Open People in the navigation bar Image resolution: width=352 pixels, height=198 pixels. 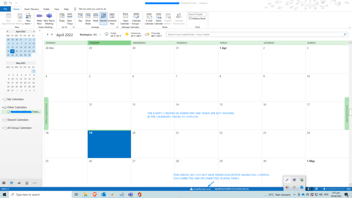pos(19,183)
